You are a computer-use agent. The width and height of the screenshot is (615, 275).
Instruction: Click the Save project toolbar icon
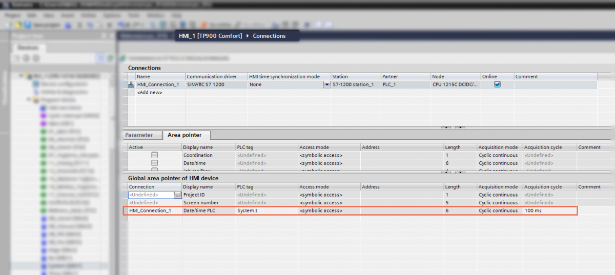click(26, 25)
